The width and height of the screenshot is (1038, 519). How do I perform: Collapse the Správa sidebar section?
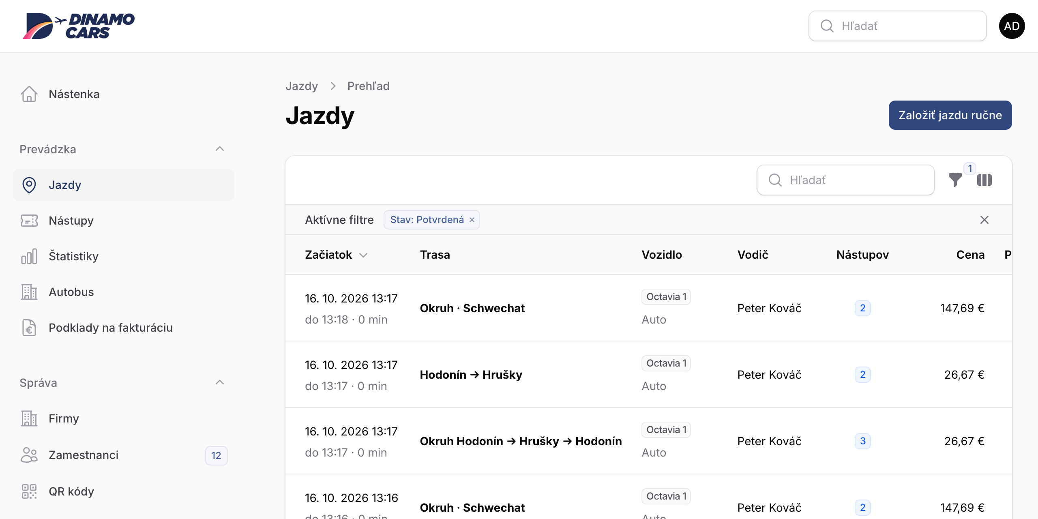(x=220, y=382)
